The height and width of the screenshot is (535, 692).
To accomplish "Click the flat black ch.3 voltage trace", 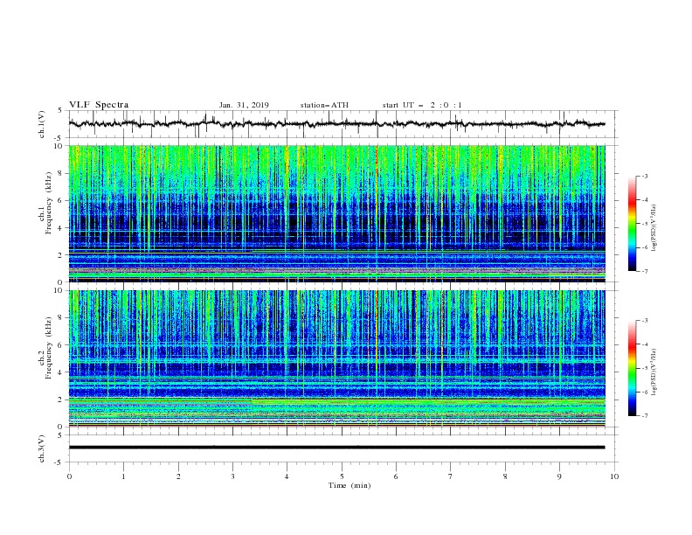I will pos(336,448).
